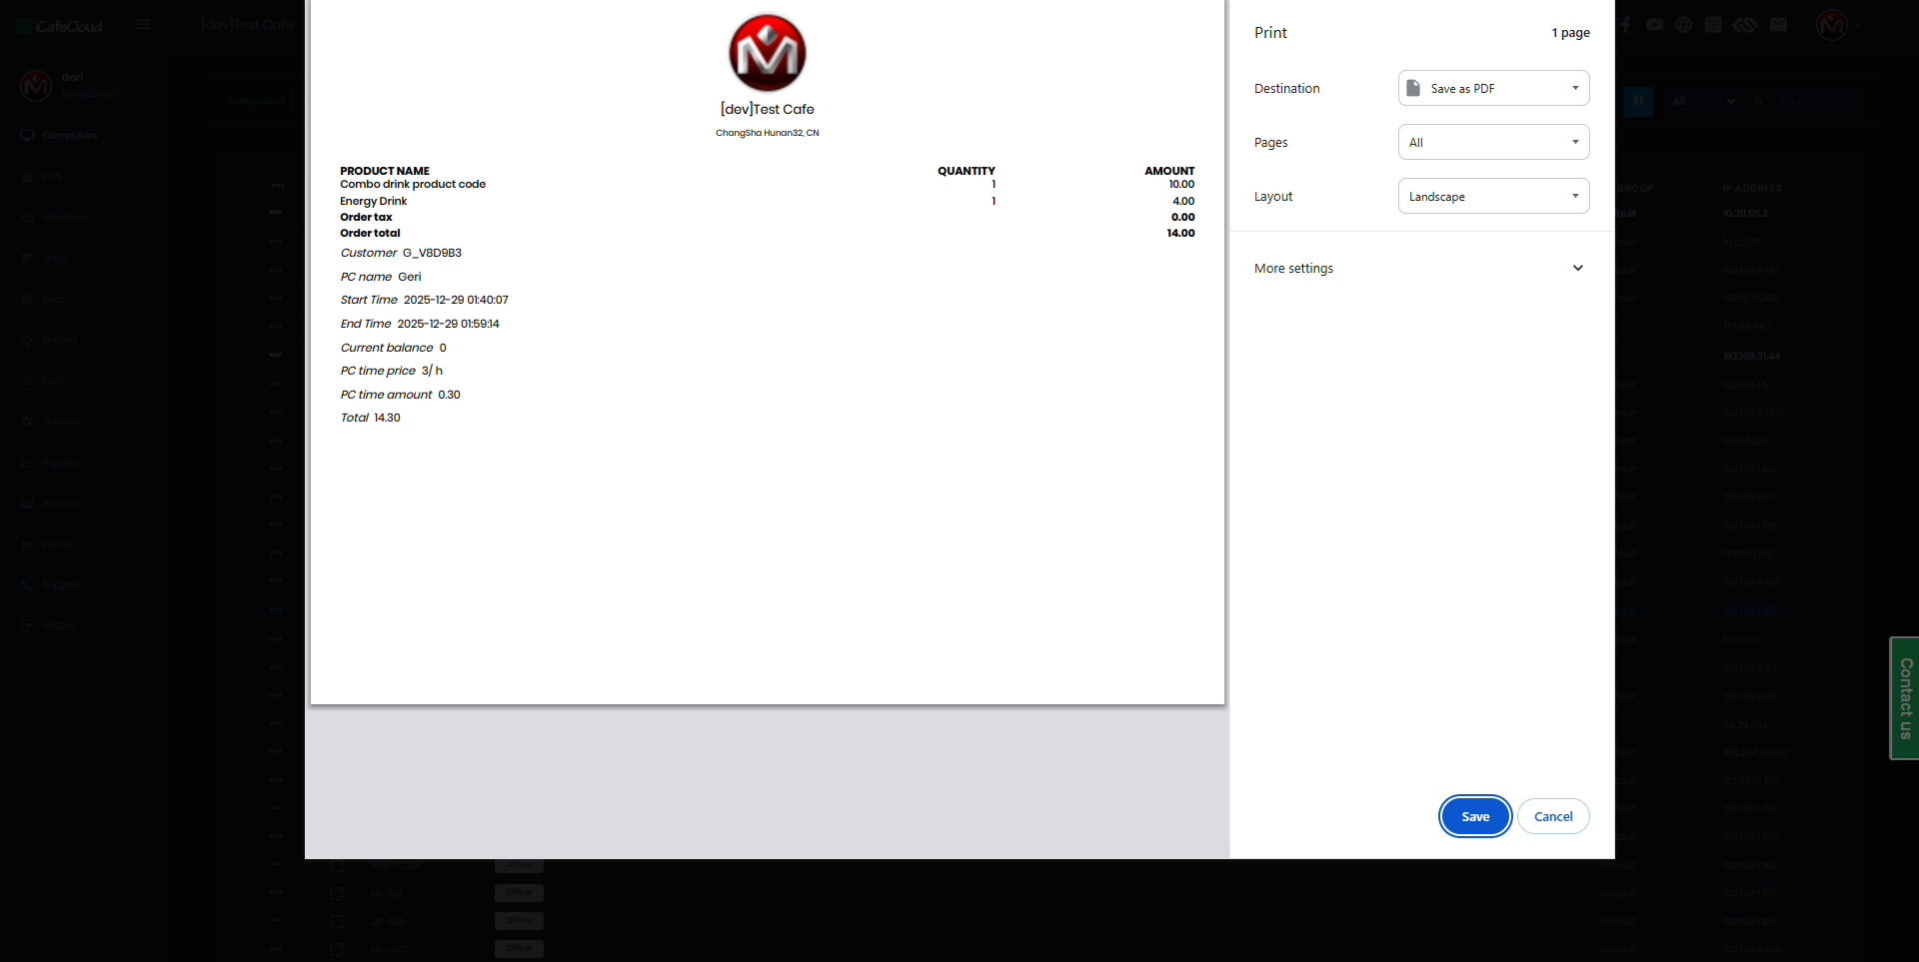This screenshot has width=1919, height=962.
Task: Click the header icon right of the globe
Action: [x=1713, y=25]
